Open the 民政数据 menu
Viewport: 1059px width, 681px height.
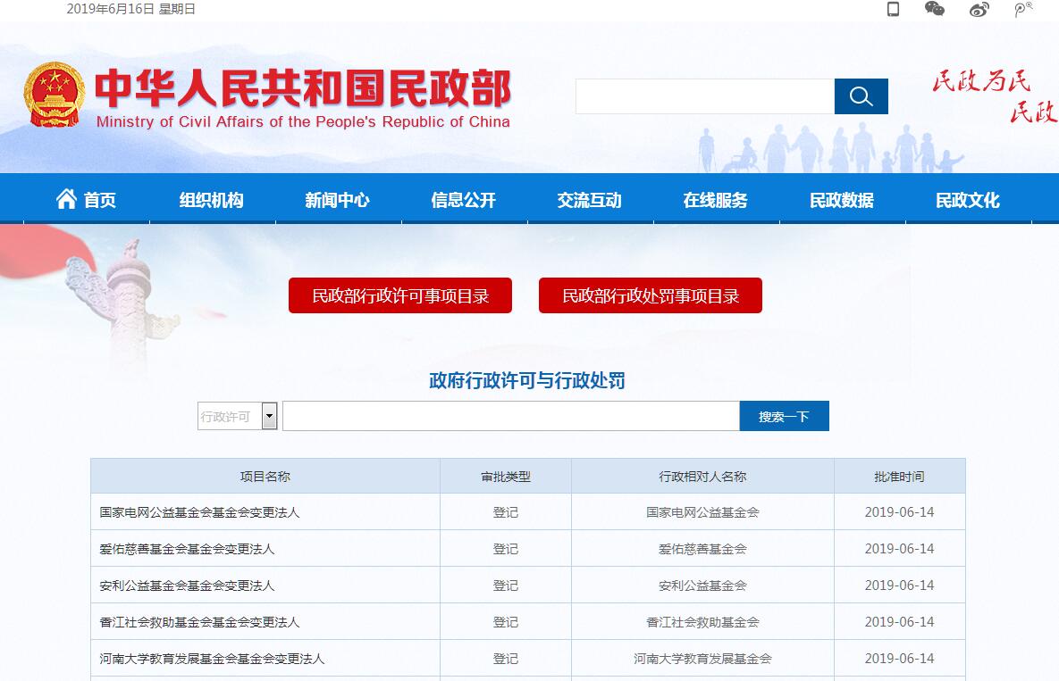842,200
